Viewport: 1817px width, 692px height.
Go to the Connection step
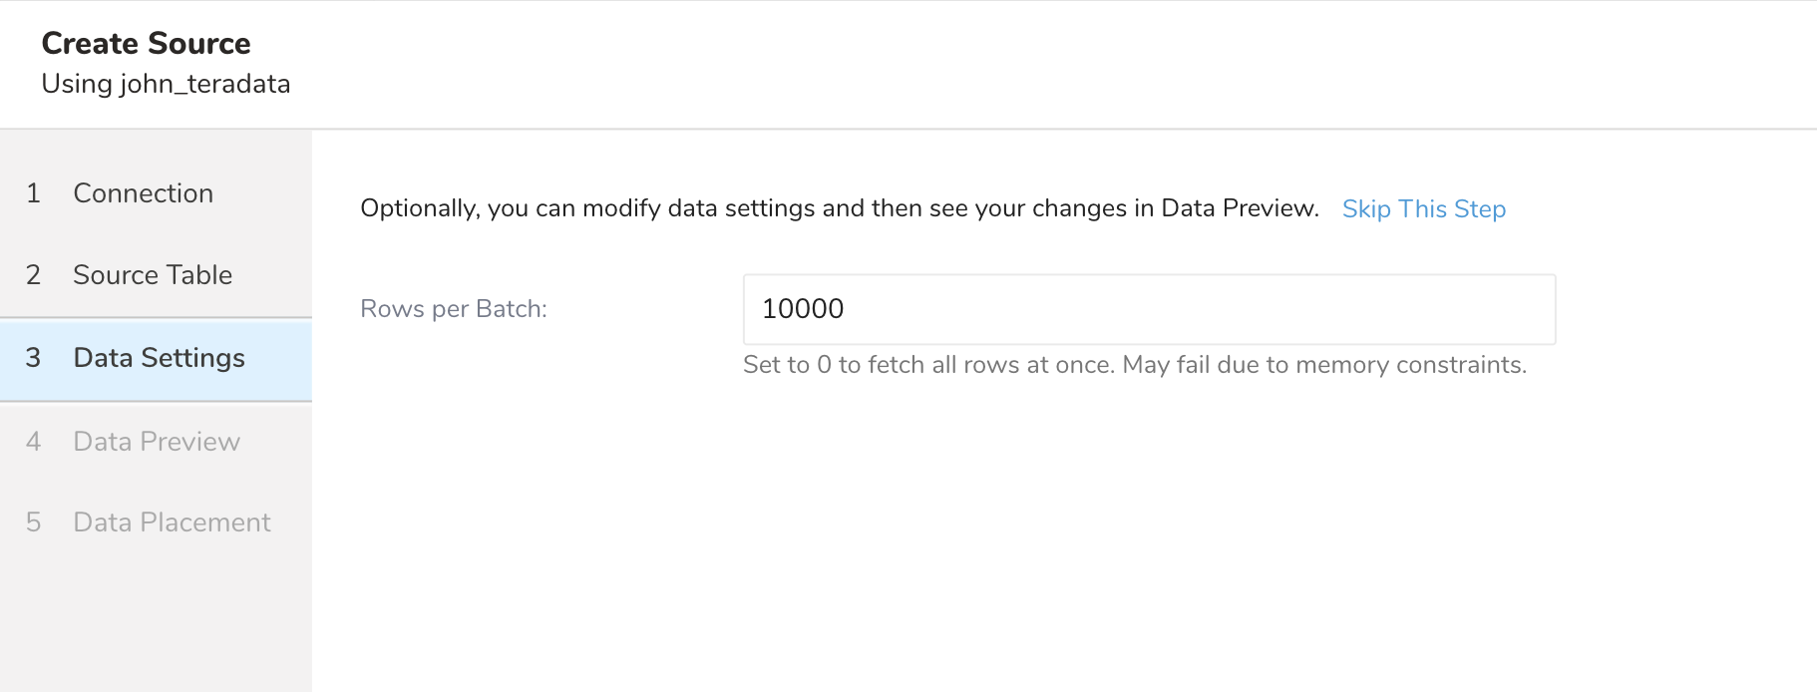coord(143,193)
